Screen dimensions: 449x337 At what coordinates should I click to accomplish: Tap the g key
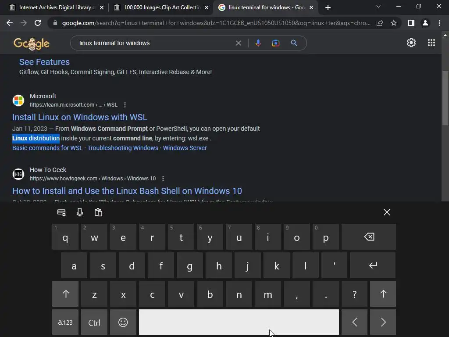pos(189,265)
